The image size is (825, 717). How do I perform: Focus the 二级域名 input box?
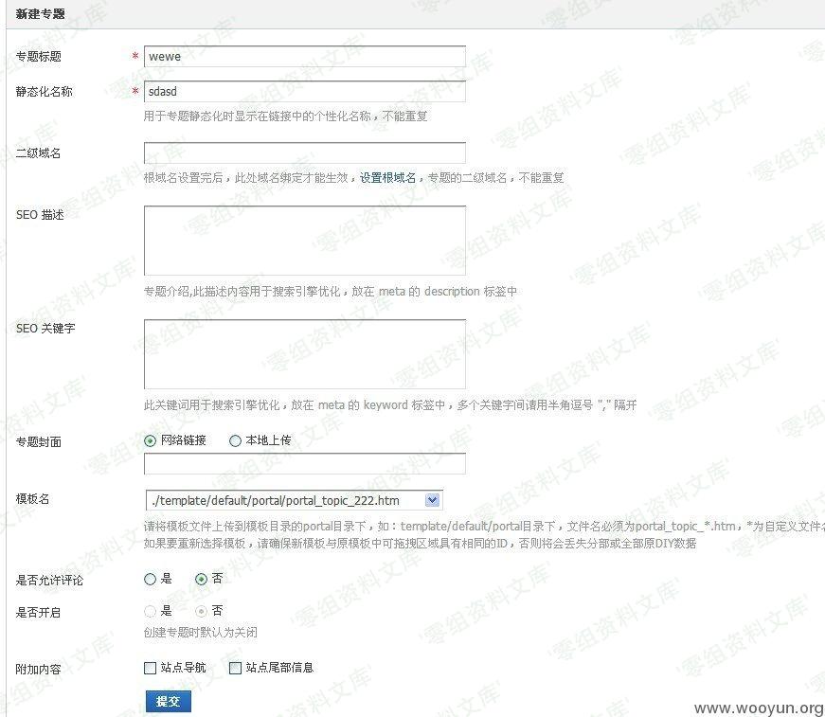304,152
